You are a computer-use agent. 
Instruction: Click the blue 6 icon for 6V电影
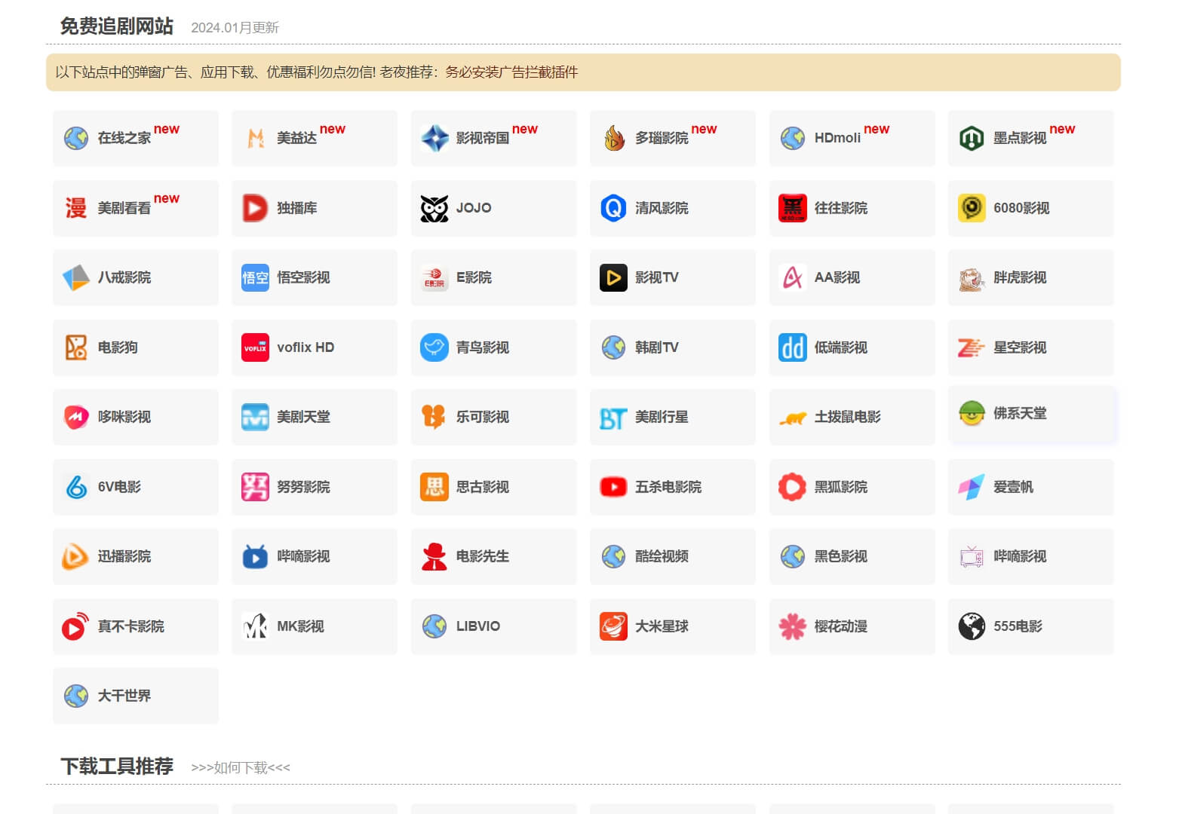76,487
